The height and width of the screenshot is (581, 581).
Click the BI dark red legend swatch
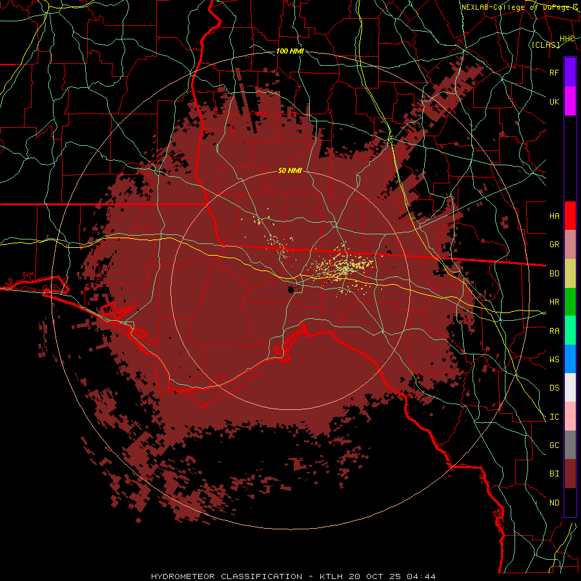(570, 474)
